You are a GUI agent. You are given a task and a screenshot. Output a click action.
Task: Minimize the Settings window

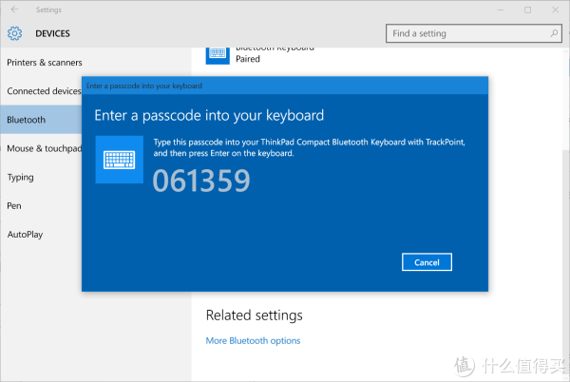point(501,10)
